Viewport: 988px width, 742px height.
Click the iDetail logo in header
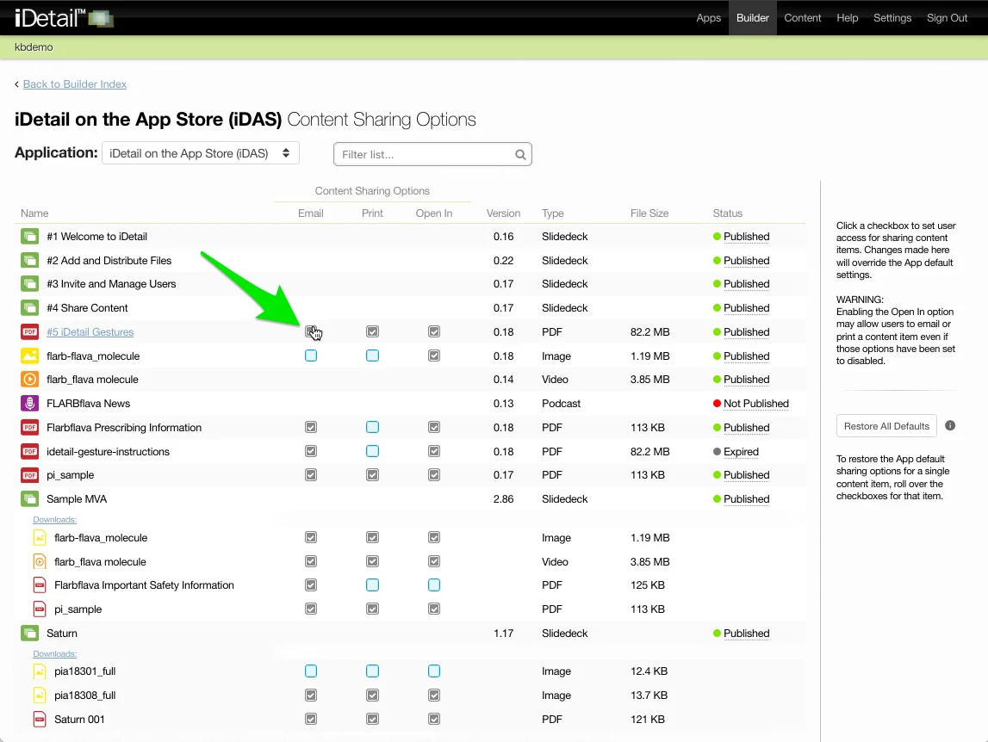coord(63,18)
